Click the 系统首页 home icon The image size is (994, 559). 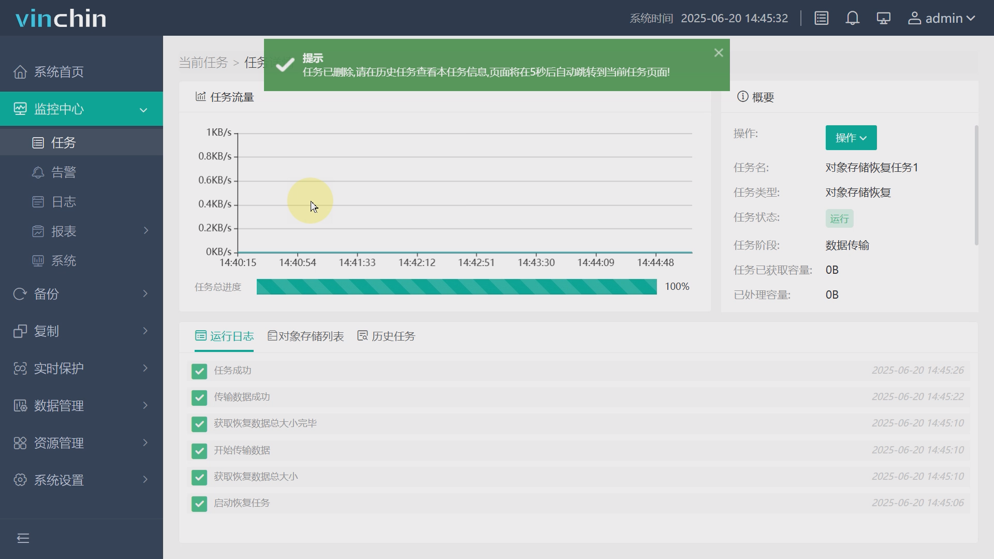[20, 72]
